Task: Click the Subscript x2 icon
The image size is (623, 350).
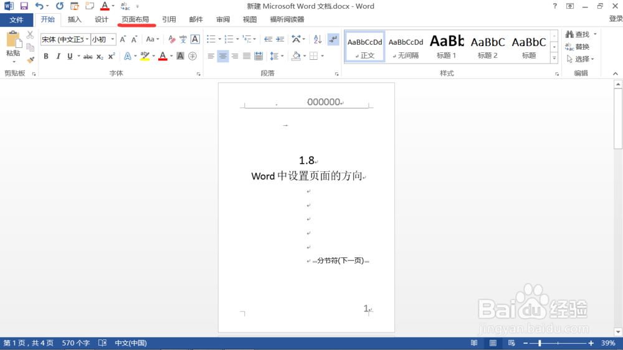Action: 100,57
